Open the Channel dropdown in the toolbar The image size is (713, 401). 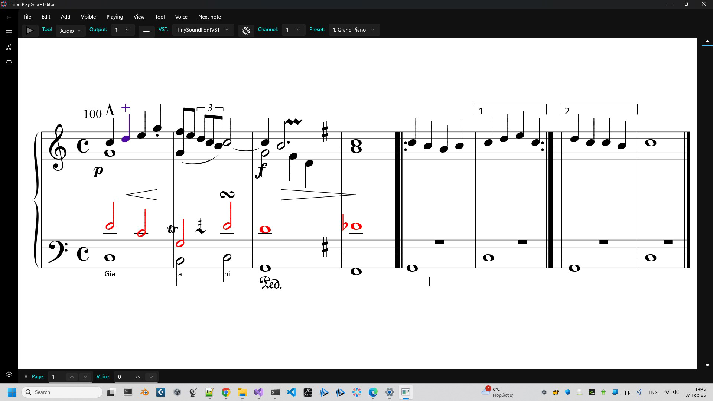[x=293, y=29]
